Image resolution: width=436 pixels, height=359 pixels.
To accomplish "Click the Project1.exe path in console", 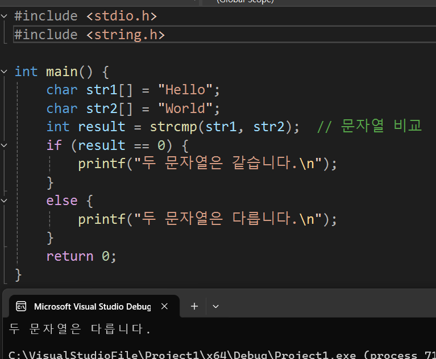I will point(182,355).
